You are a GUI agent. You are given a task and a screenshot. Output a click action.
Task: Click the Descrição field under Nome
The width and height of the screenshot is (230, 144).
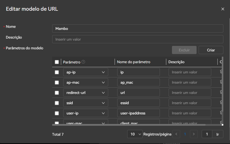point(137,39)
